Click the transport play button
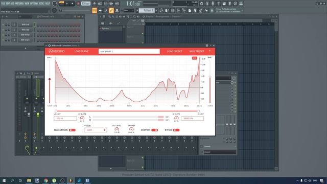This screenshot has width=327, height=184. pos(67,4)
